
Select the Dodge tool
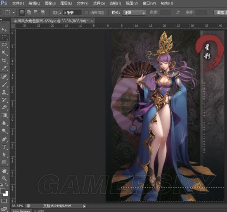click(x=4, y=131)
